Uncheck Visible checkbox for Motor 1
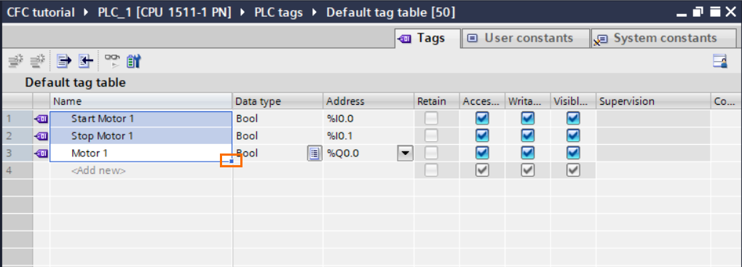The image size is (742, 267). (x=573, y=153)
